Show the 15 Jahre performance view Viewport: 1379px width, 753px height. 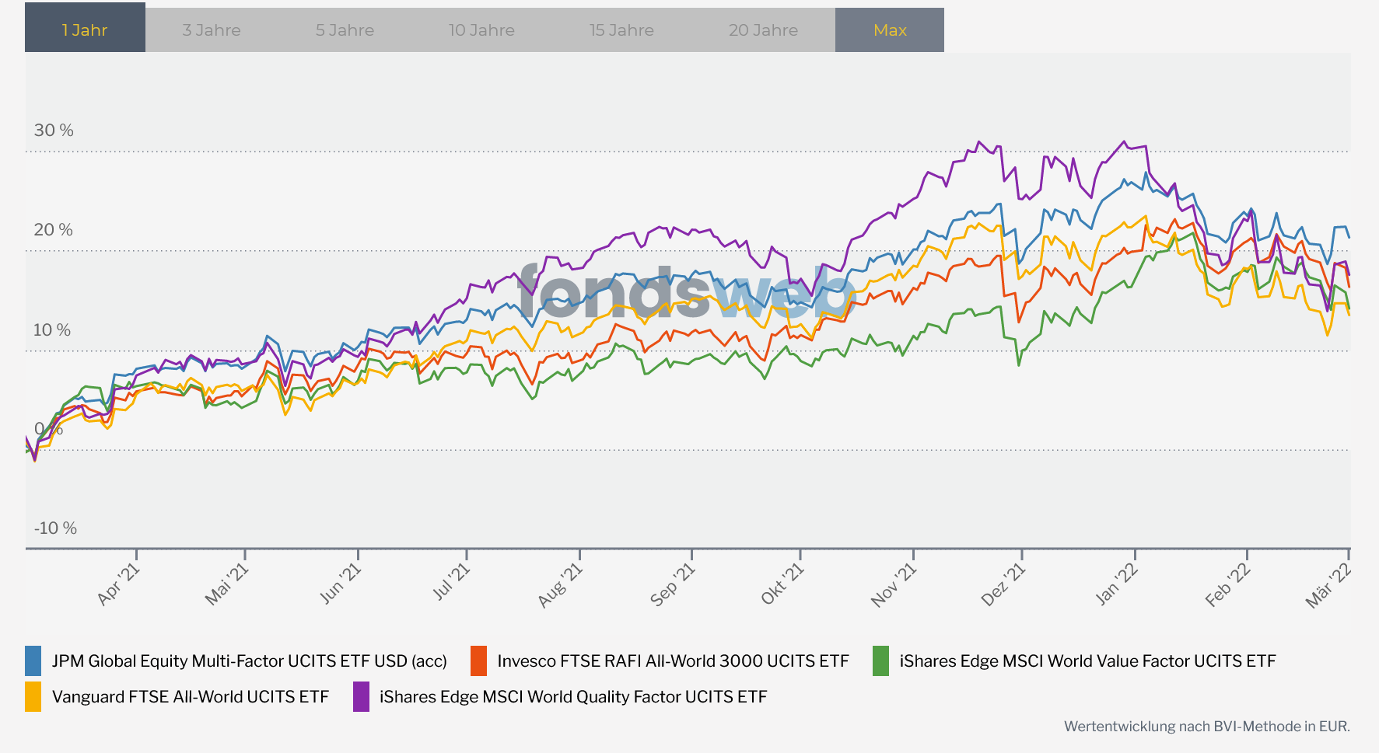pos(621,30)
